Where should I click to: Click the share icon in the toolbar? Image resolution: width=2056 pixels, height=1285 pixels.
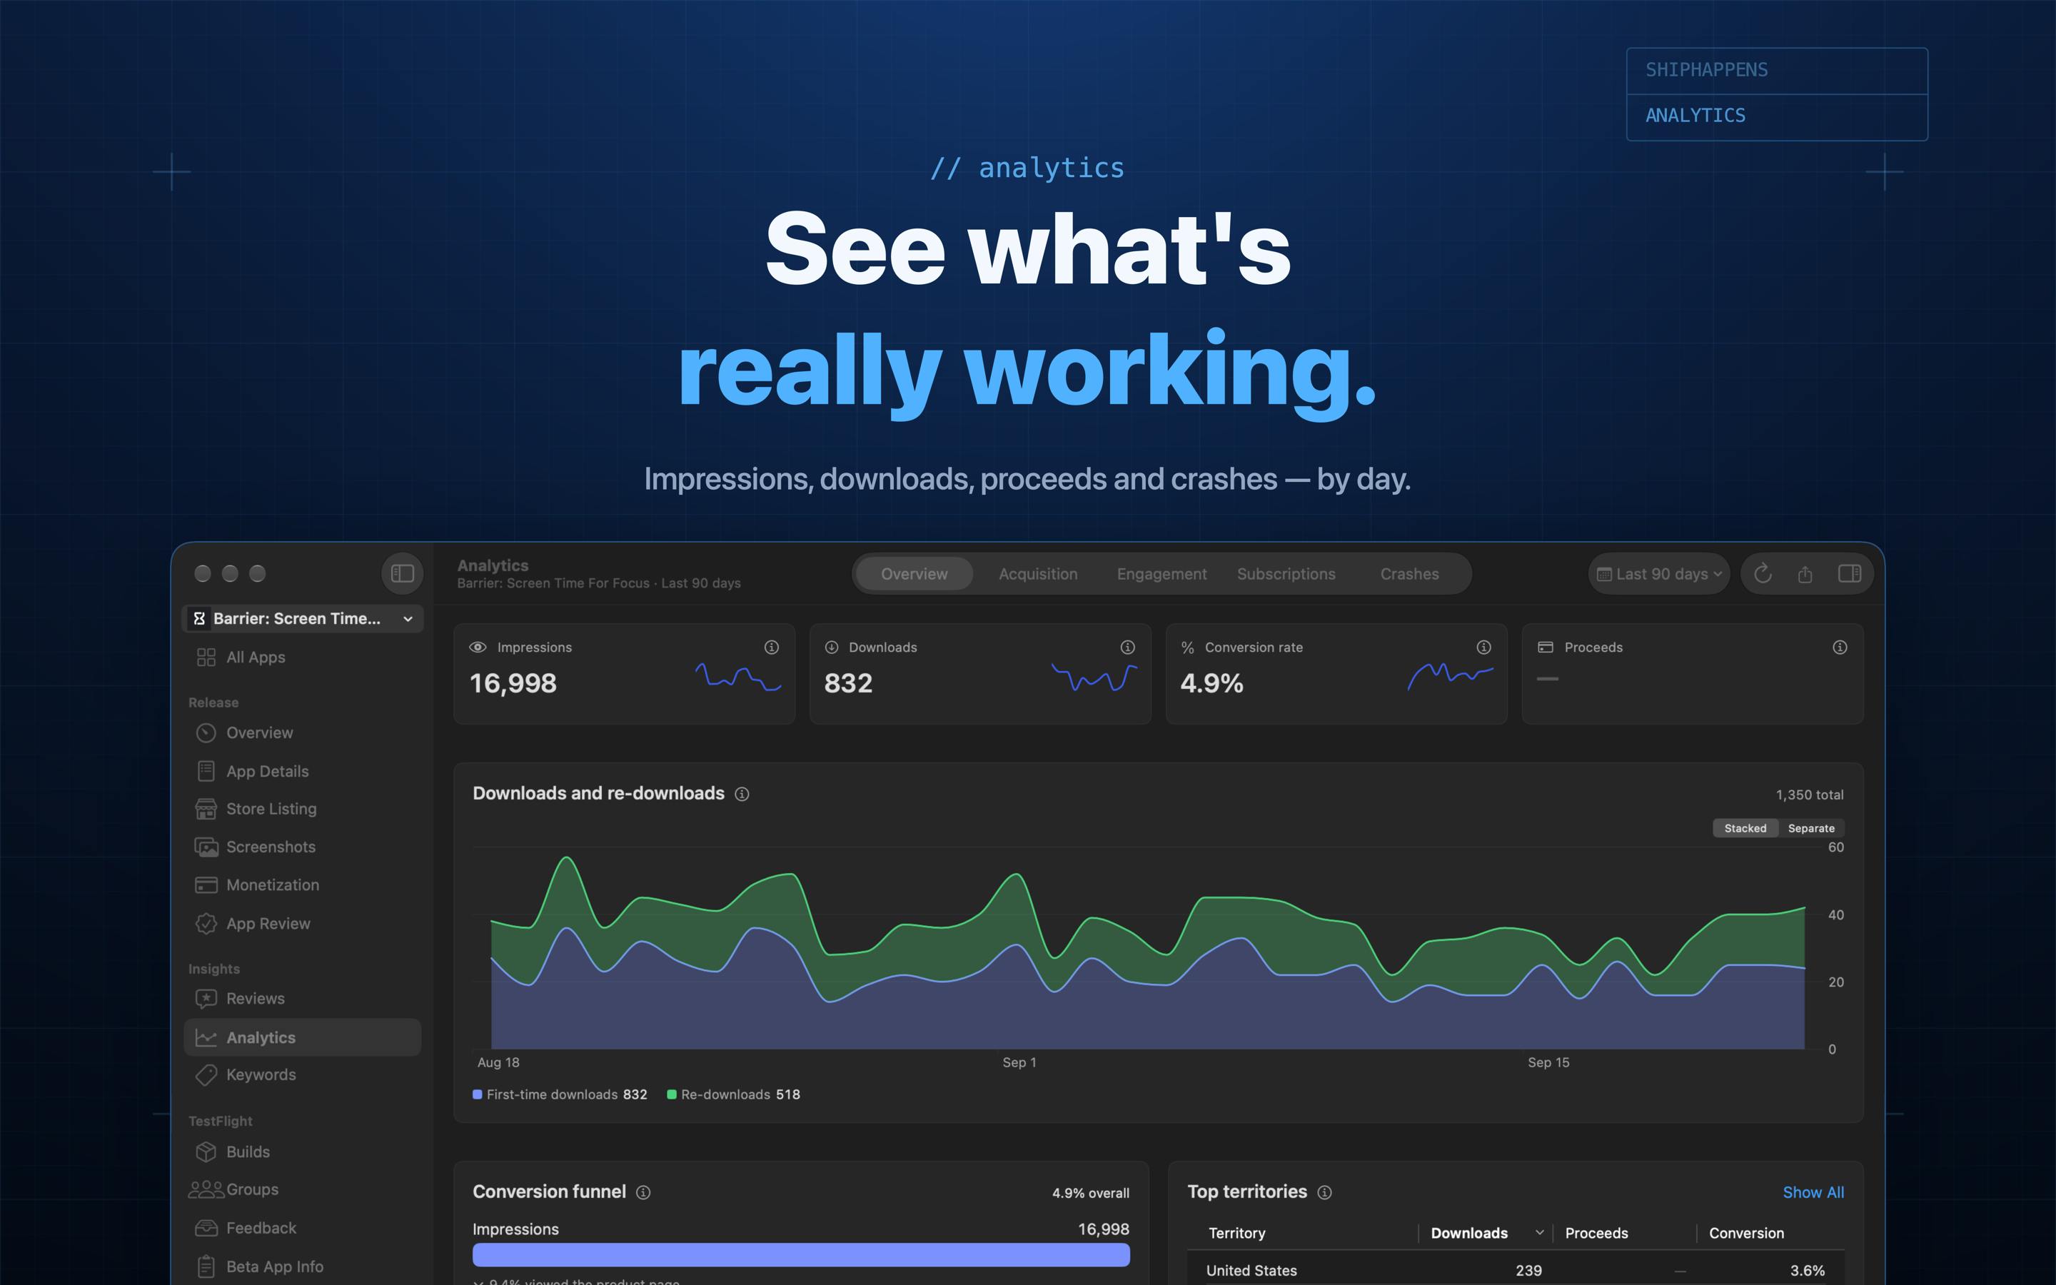1805,575
